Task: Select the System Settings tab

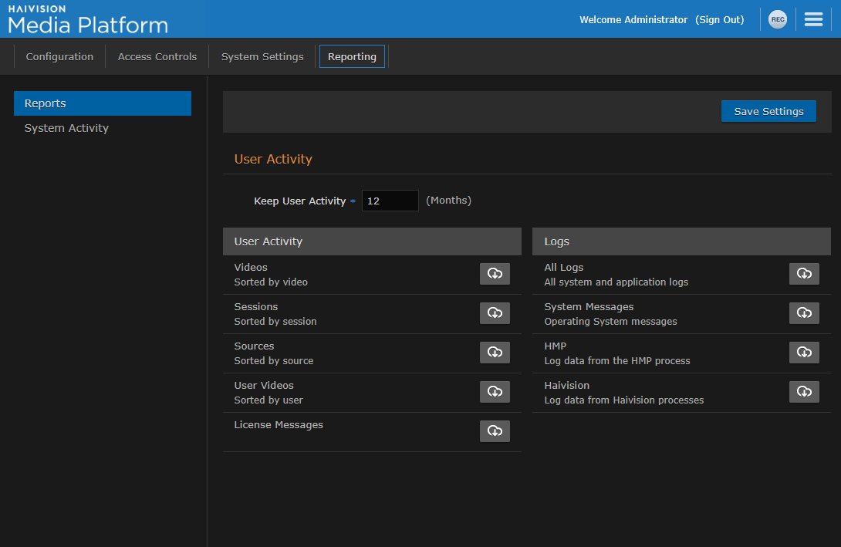Action: tap(262, 56)
